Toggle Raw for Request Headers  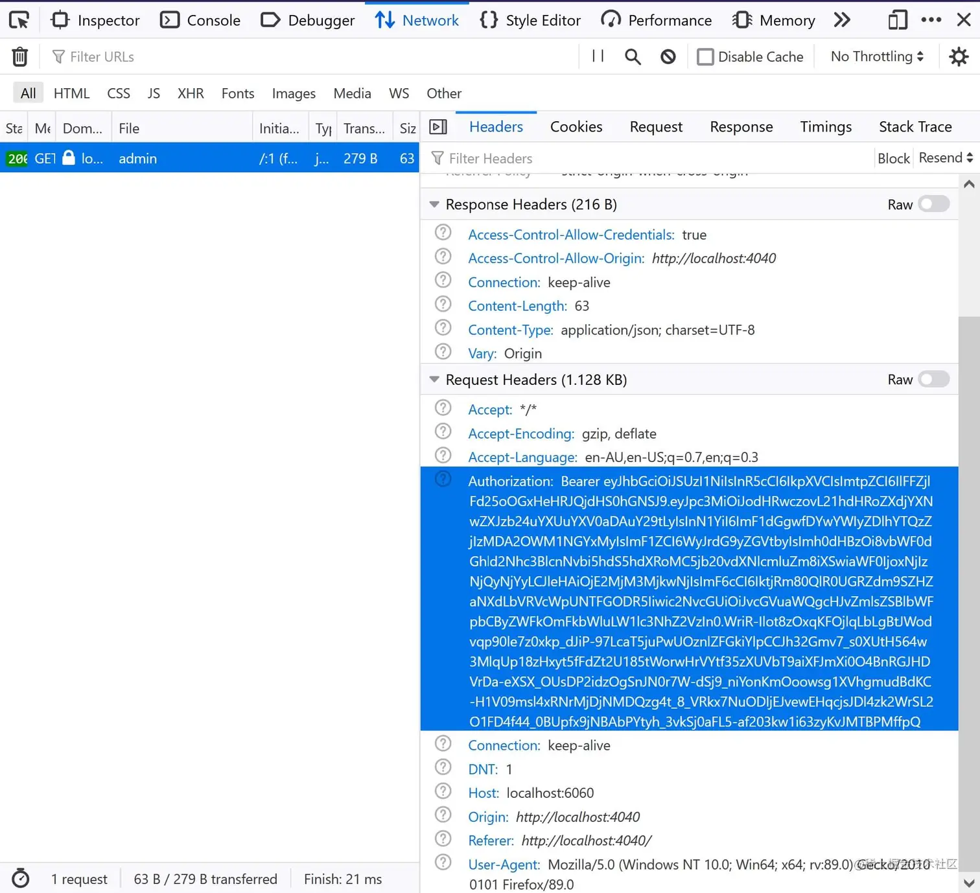(934, 379)
